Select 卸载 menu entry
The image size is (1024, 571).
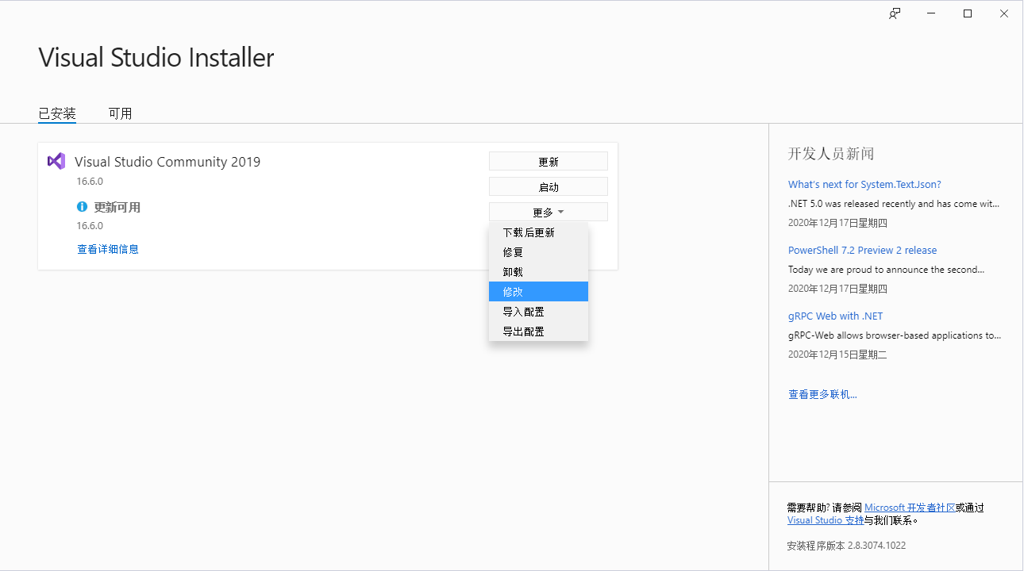[x=538, y=272]
